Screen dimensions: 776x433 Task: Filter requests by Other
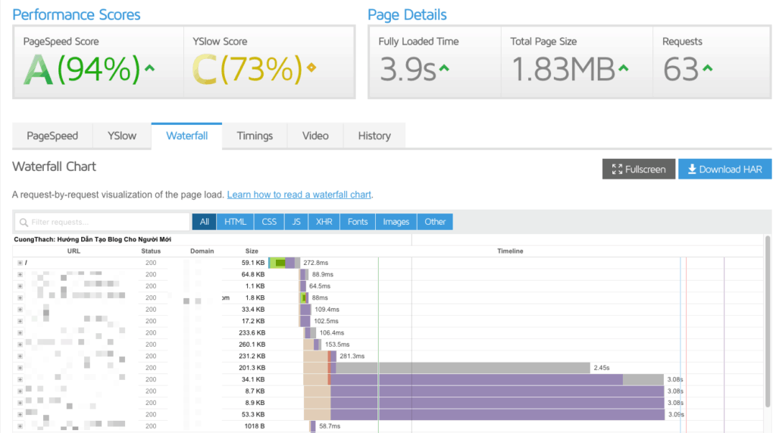[435, 222]
